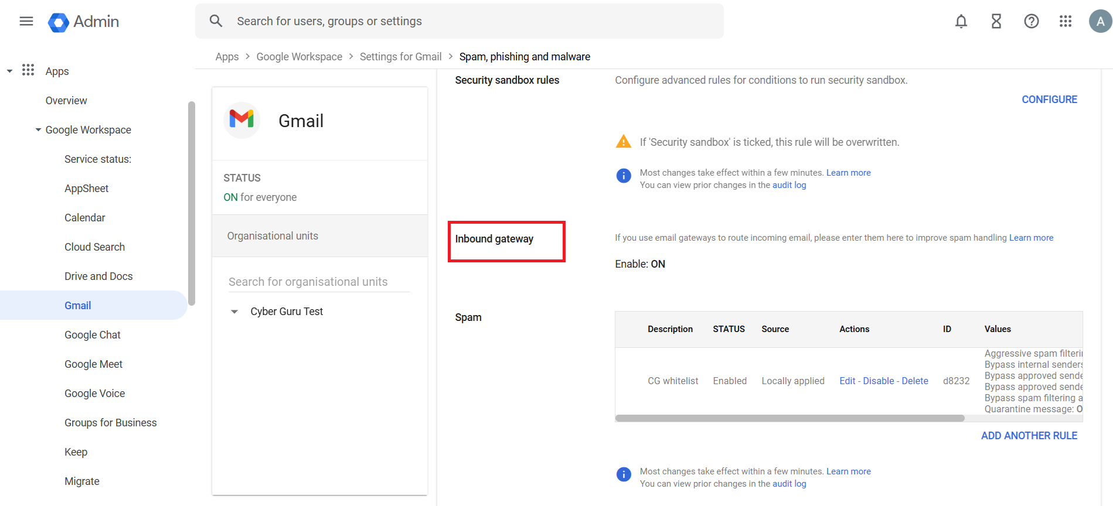The width and height of the screenshot is (1113, 506).
Task: Click the info icon under sandbox rules
Action: pyautogui.click(x=624, y=176)
